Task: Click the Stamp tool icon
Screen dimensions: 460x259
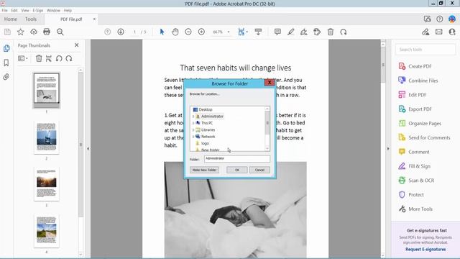Action: pyautogui.click(x=317, y=32)
